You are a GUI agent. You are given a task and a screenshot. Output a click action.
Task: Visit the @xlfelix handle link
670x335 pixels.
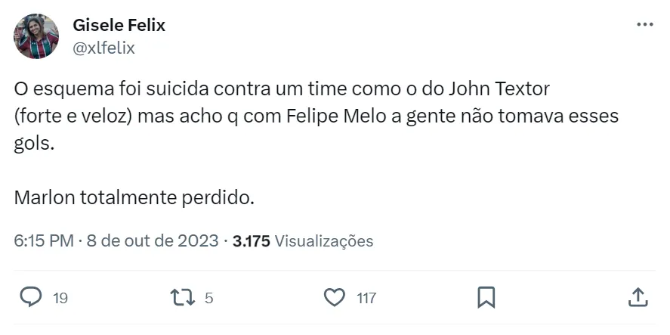tap(103, 48)
